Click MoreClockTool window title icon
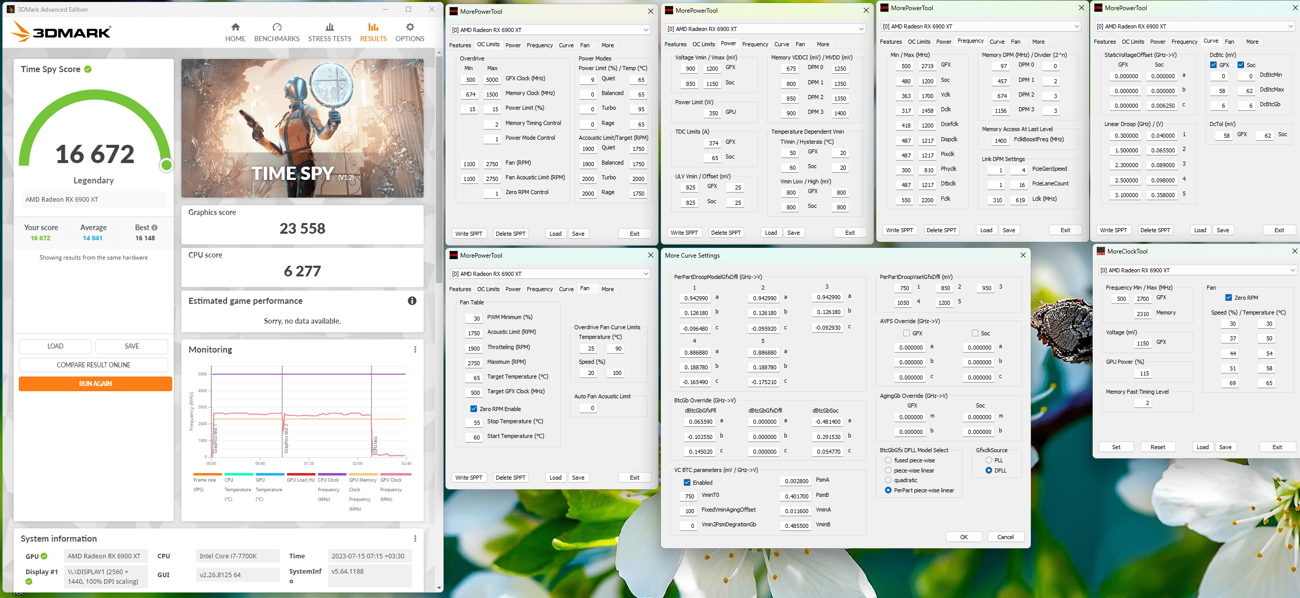Viewport: 1300px width, 598px height. tap(1101, 251)
